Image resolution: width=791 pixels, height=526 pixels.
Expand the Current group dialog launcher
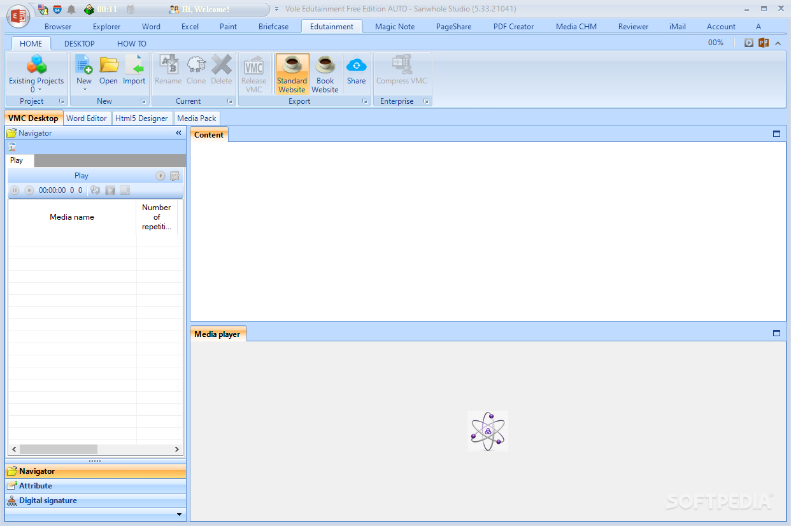click(x=230, y=101)
